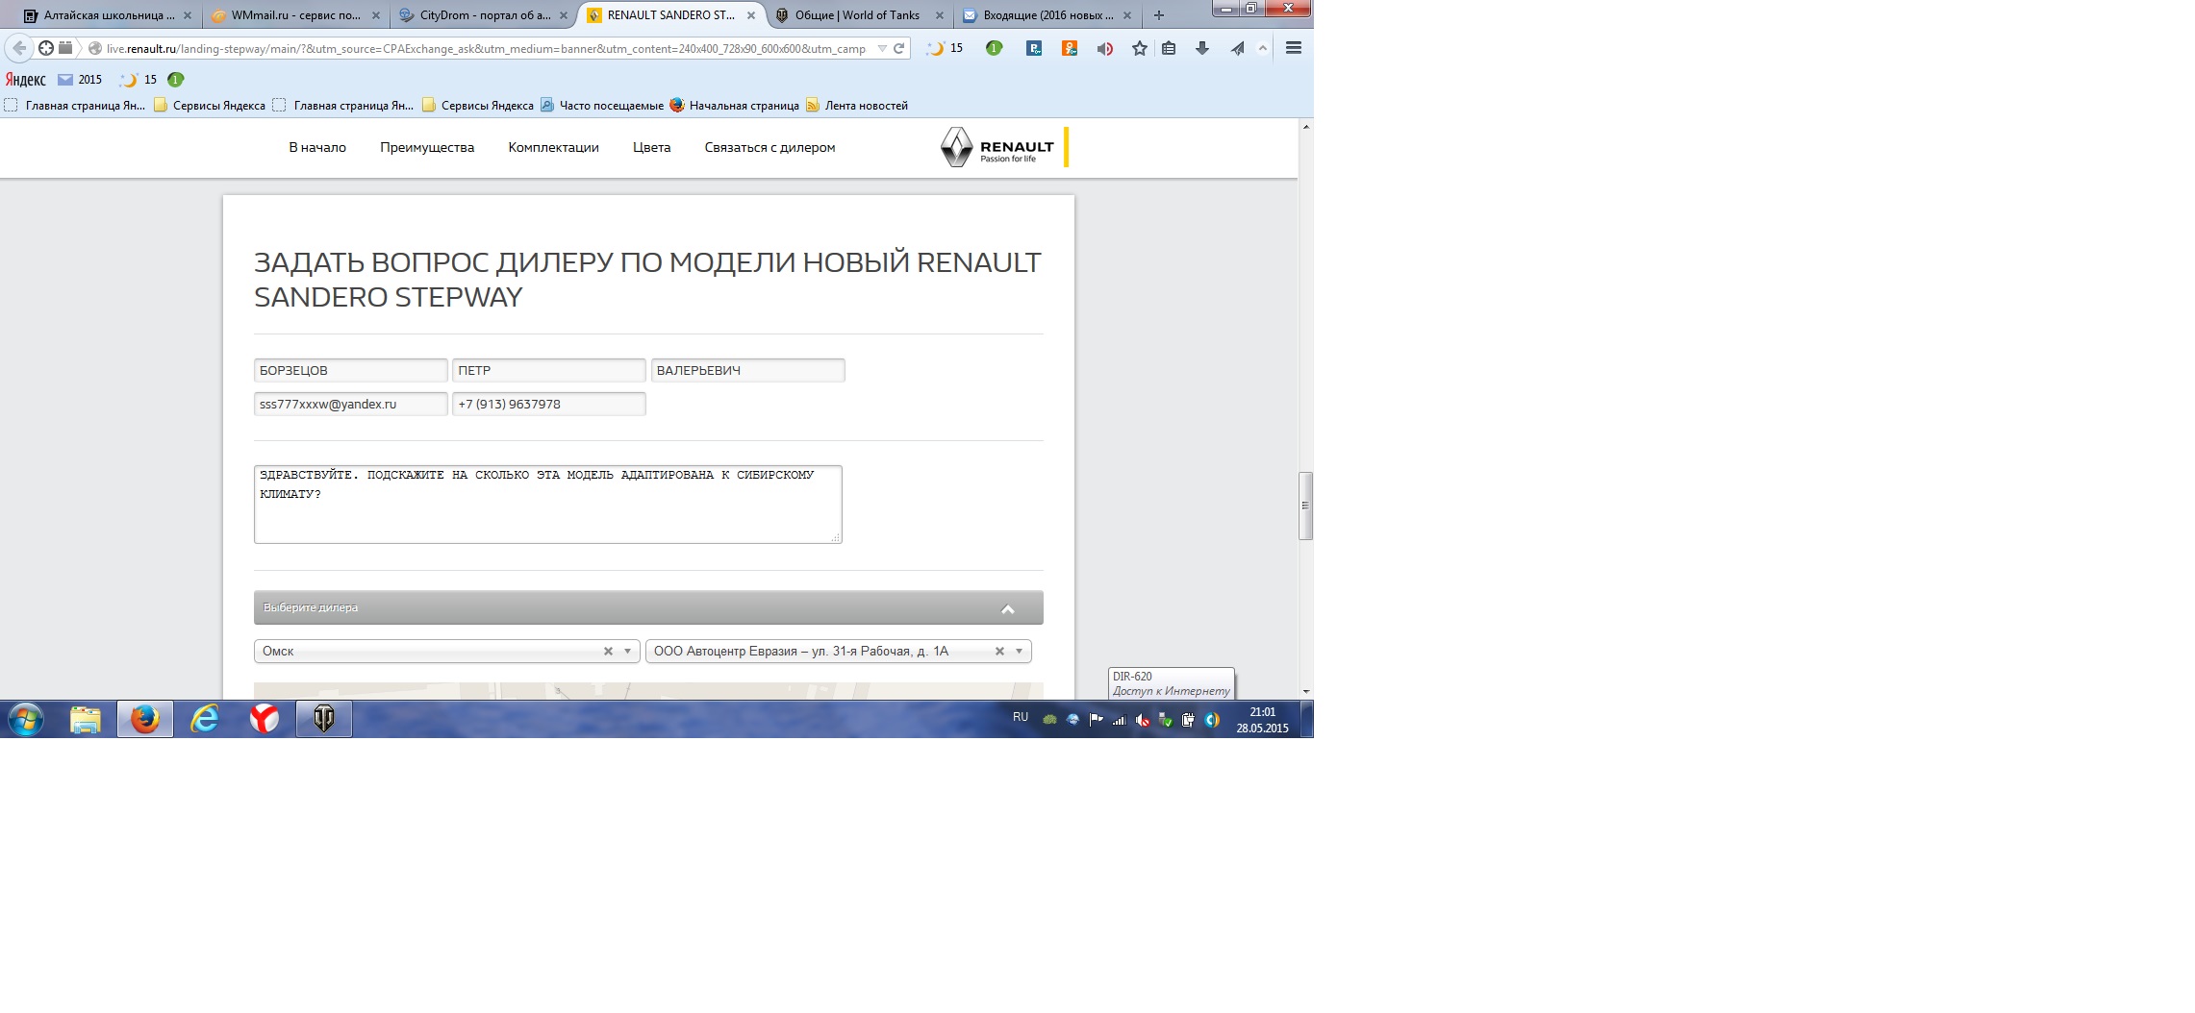This screenshot has height=1013, width=2195.
Task: Click the Action Center flag tray icon
Action: pyautogui.click(x=1096, y=719)
